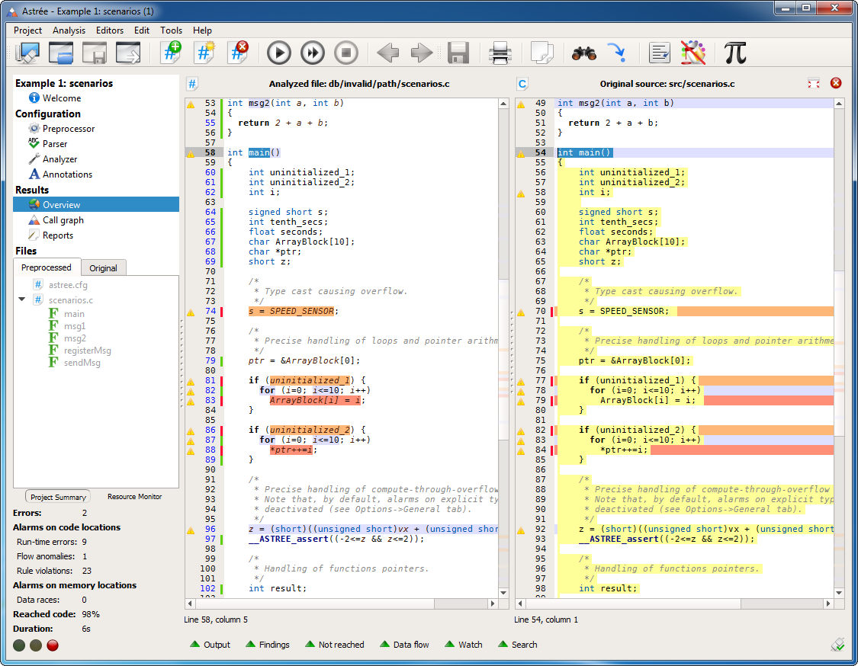Click the blue curved arrow toolbar icon

pos(617,53)
